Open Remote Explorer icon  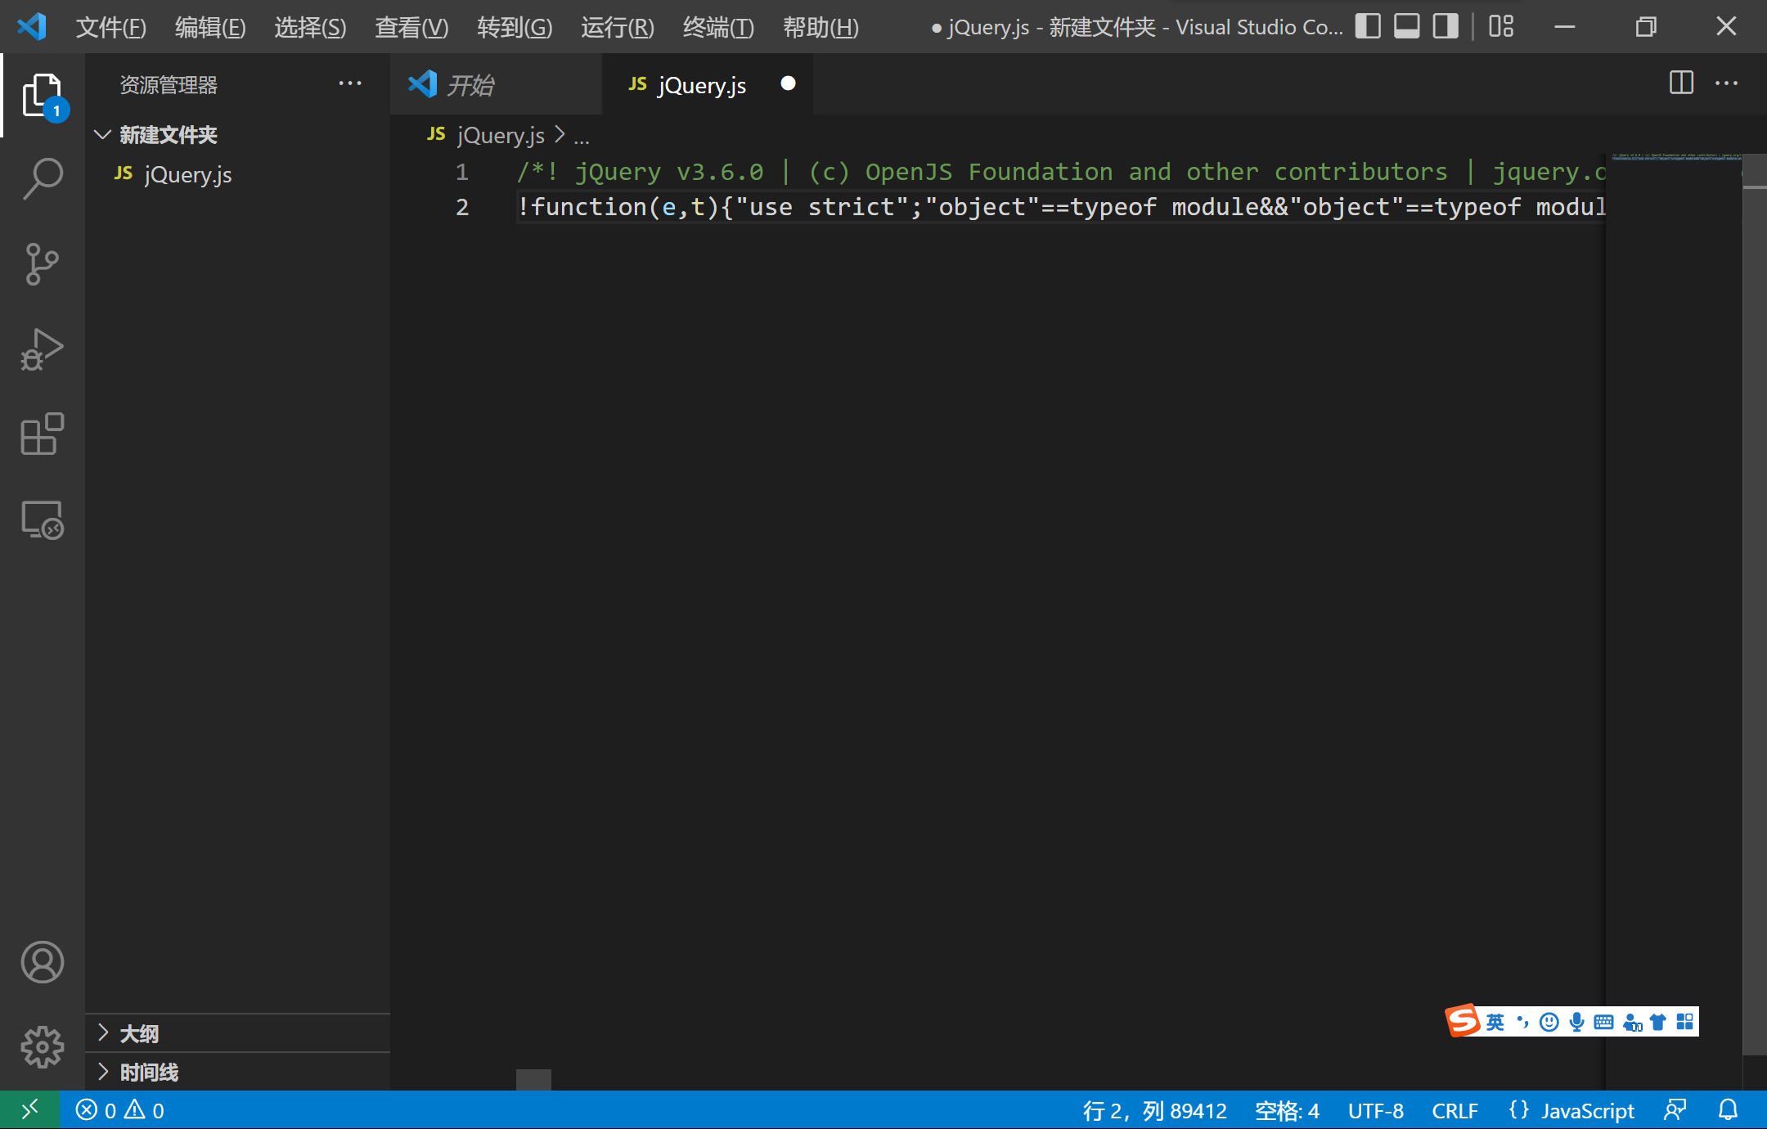(x=43, y=520)
